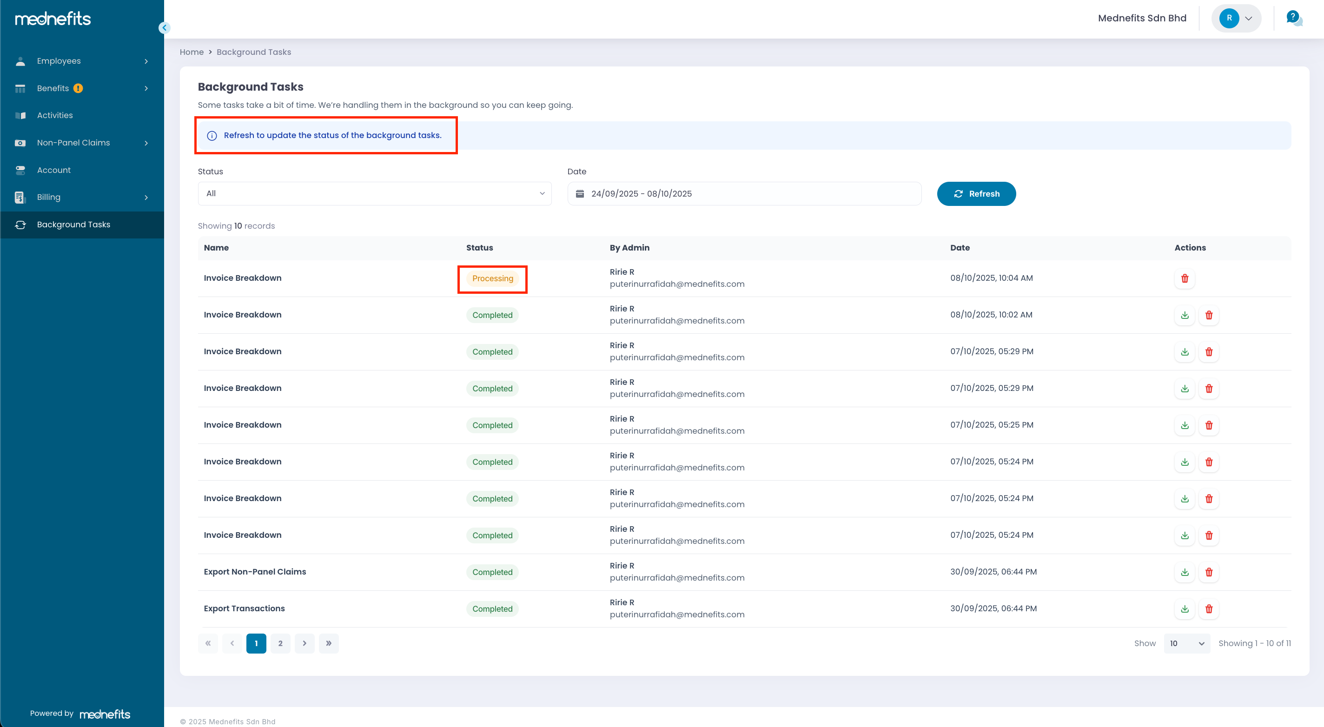Click the Benefits warning badge
Screen dimensions: 1324x727
[78, 88]
